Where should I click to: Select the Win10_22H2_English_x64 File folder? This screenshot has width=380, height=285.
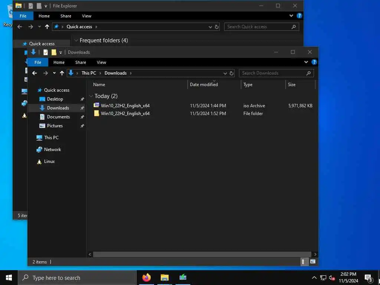coord(203,114)
